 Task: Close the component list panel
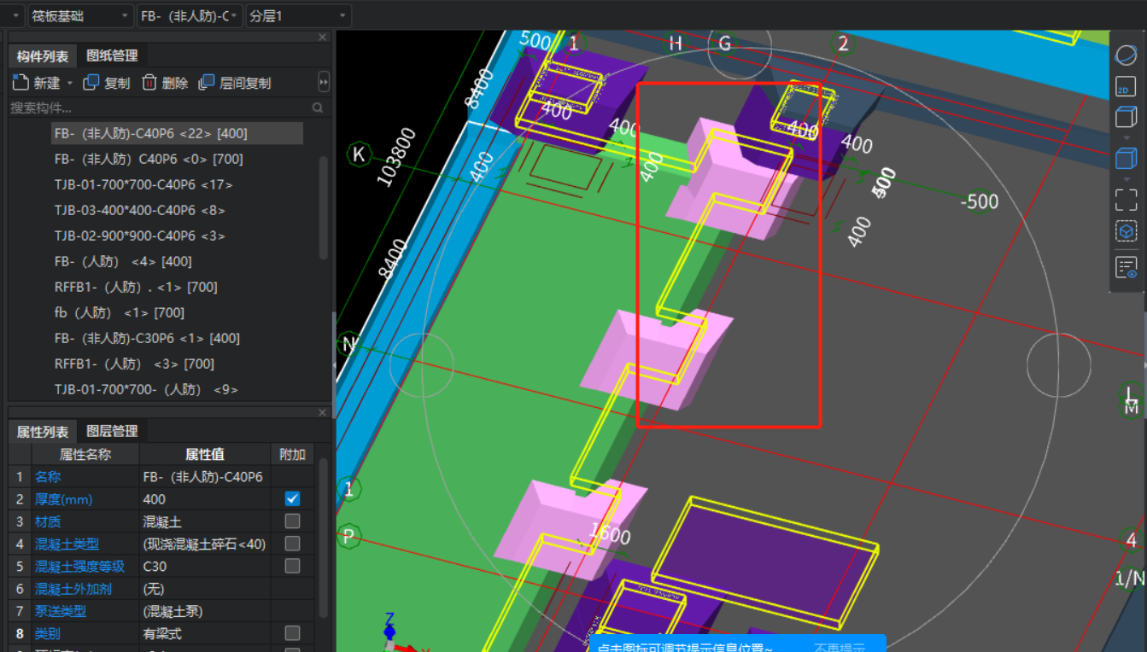(323, 37)
